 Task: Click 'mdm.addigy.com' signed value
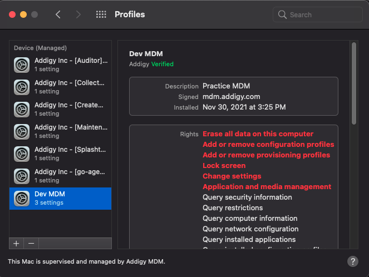click(x=232, y=97)
